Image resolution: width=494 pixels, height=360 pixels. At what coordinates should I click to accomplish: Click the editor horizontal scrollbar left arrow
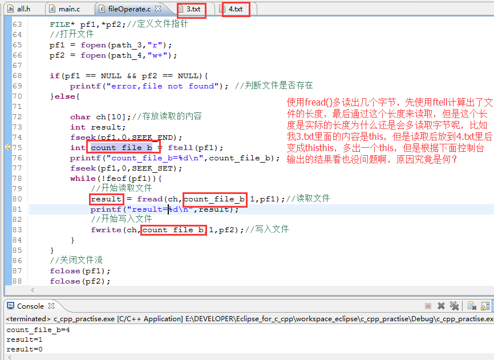(x=33, y=290)
